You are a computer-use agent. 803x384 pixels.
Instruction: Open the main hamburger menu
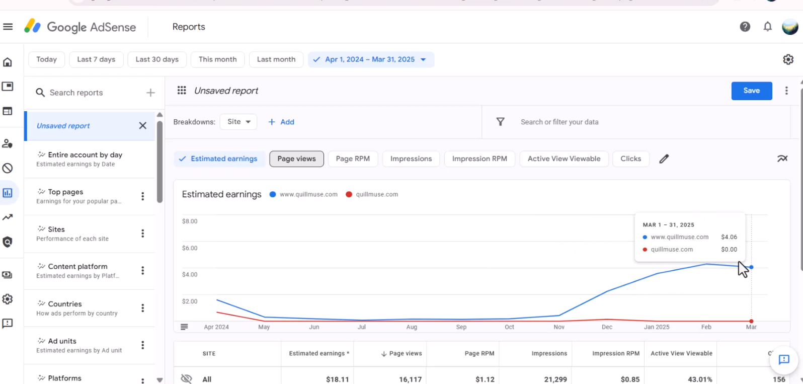(8, 27)
